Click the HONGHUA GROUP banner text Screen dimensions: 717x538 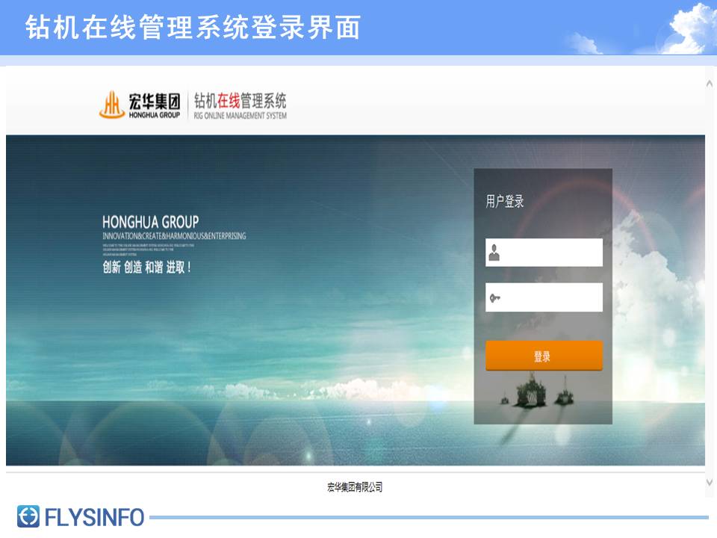coord(150,223)
